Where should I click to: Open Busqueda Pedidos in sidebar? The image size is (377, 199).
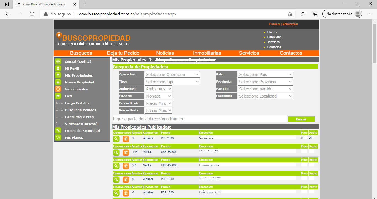coord(81,110)
